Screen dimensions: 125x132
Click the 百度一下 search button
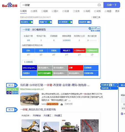point(112,5)
